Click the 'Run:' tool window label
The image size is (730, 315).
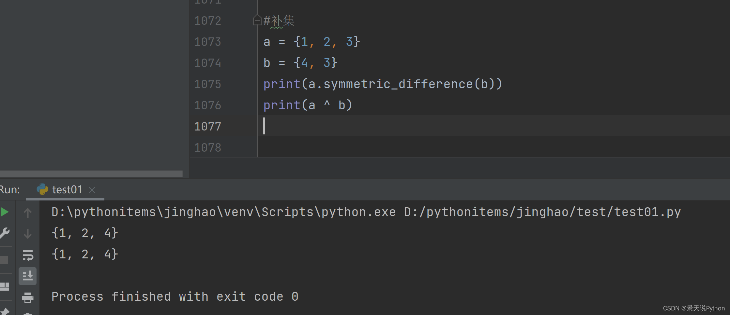(10, 190)
